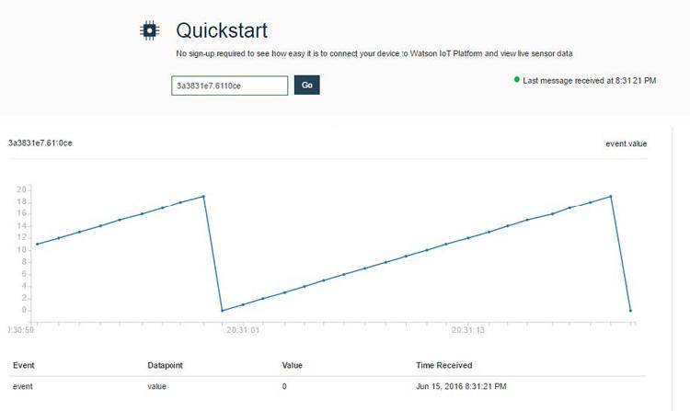Click the green connection status dot
The height and width of the screenshot is (411, 690).
[x=517, y=80]
